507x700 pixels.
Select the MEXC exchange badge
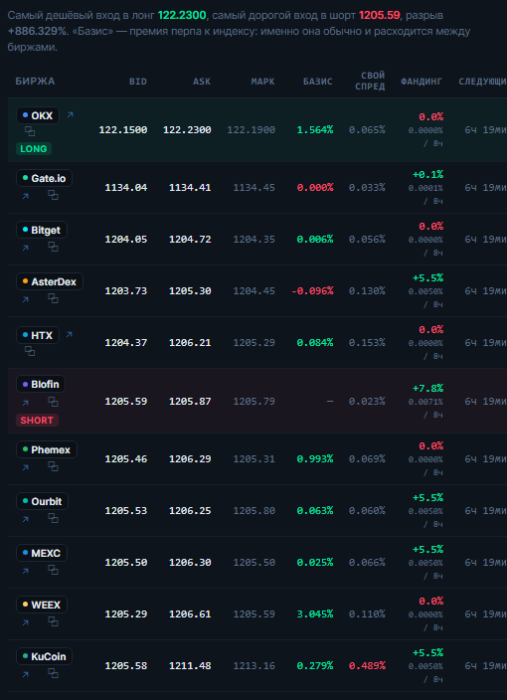tap(42, 553)
